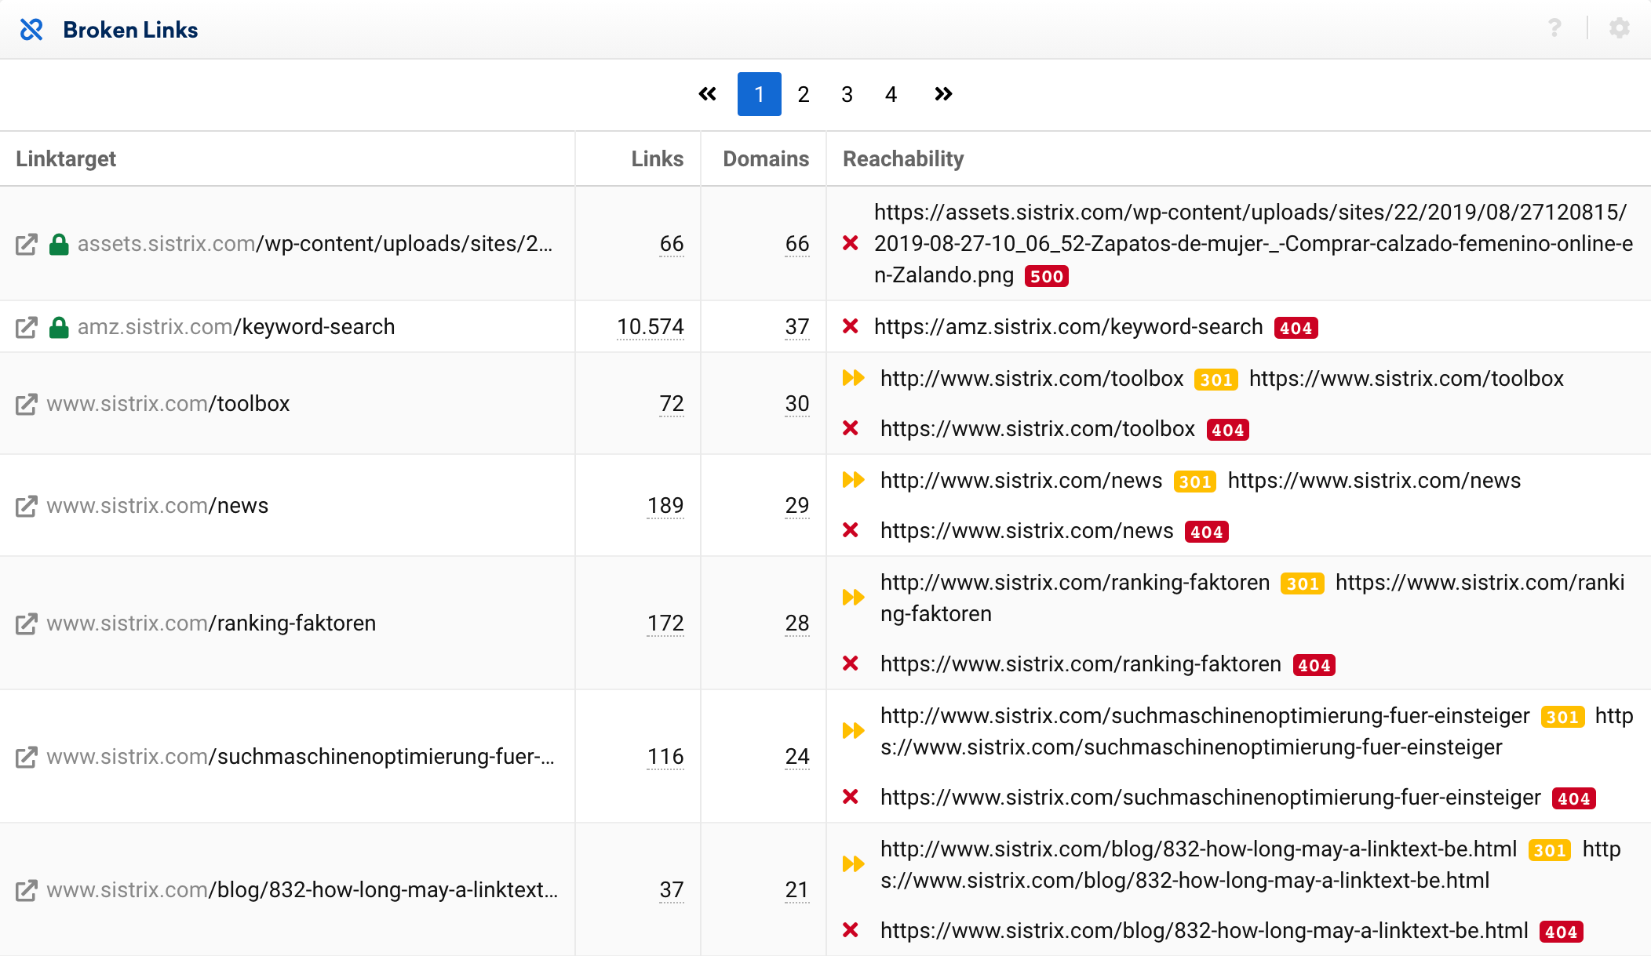Go to page 2
This screenshot has height=956, width=1651.
click(x=804, y=94)
